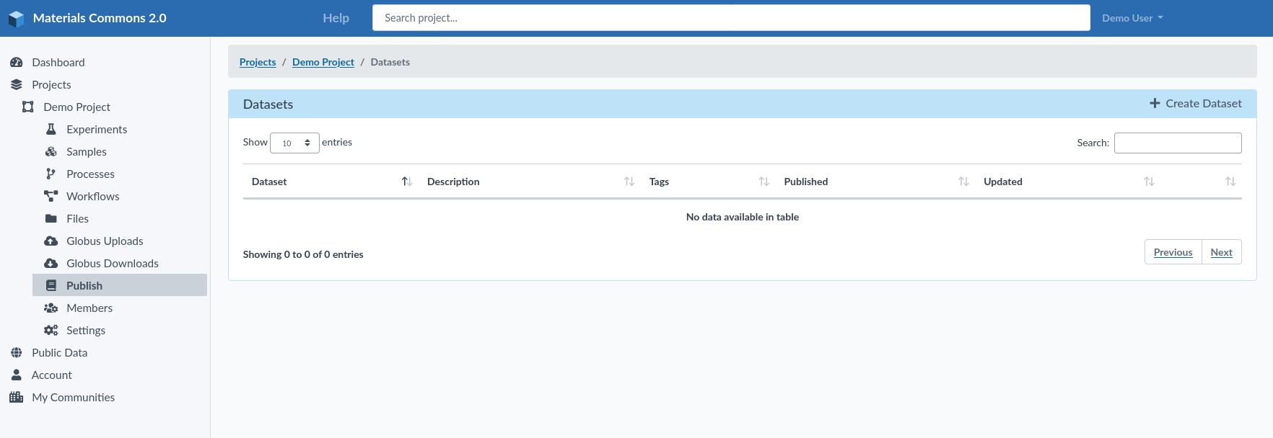Open Workflows in the sidebar
The height and width of the screenshot is (438, 1273).
[93, 197]
